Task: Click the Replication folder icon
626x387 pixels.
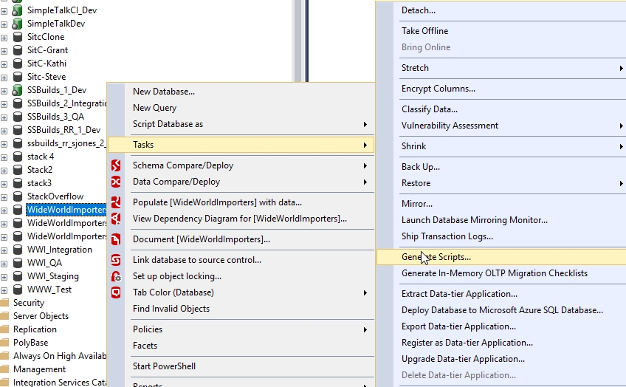Action: [x=4, y=329]
